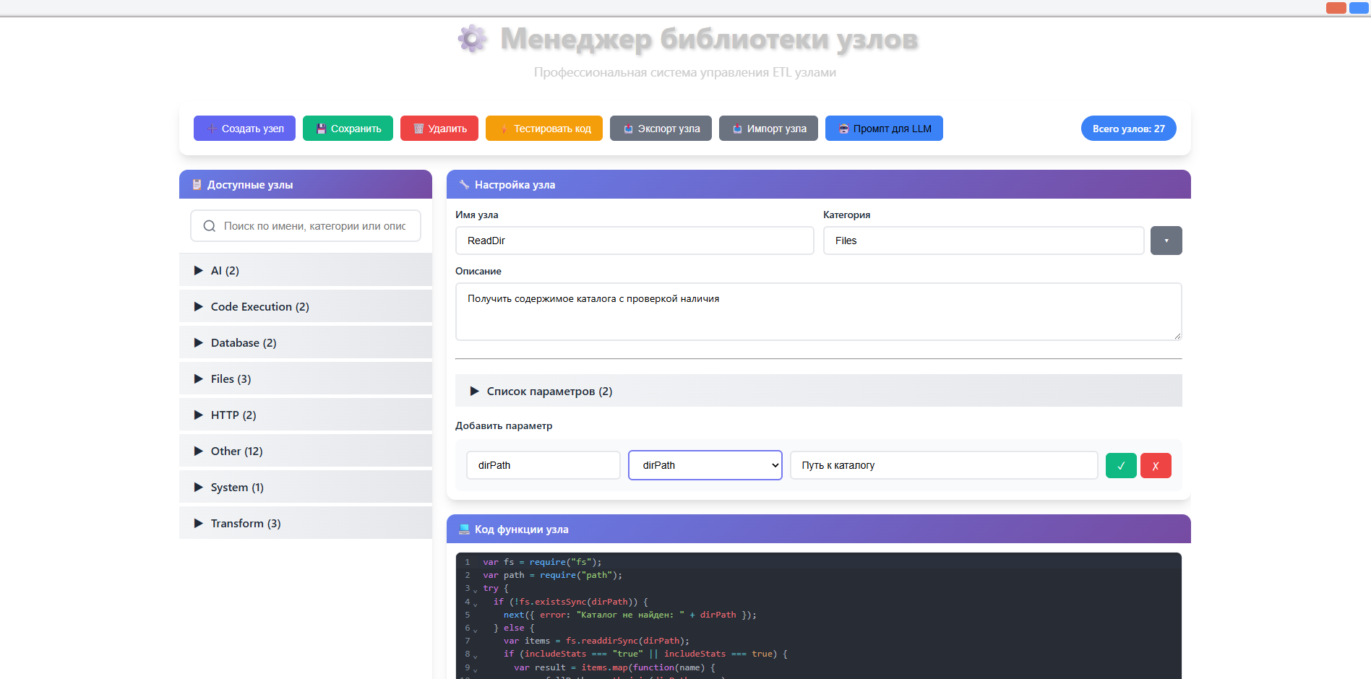
Task: Click the clipboard icon of Доступные узлы
Action: click(197, 185)
